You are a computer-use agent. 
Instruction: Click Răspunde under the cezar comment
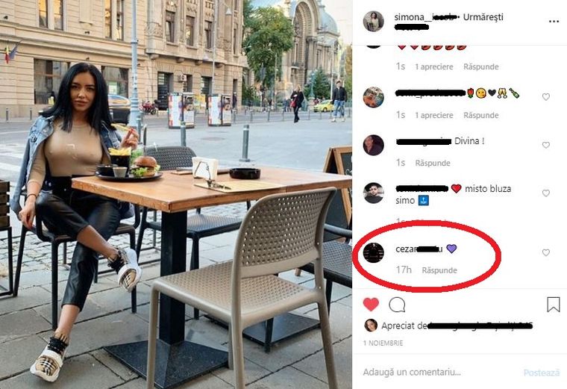pos(439,270)
